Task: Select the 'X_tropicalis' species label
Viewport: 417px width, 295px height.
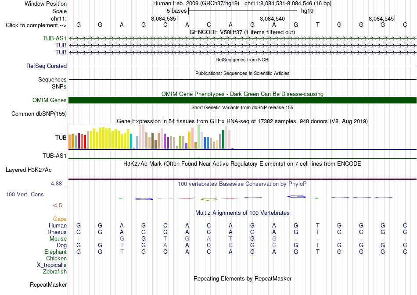Action: click(x=52, y=265)
